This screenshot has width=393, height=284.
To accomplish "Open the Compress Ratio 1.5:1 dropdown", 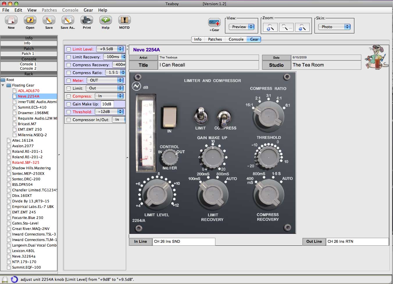I will (115, 73).
